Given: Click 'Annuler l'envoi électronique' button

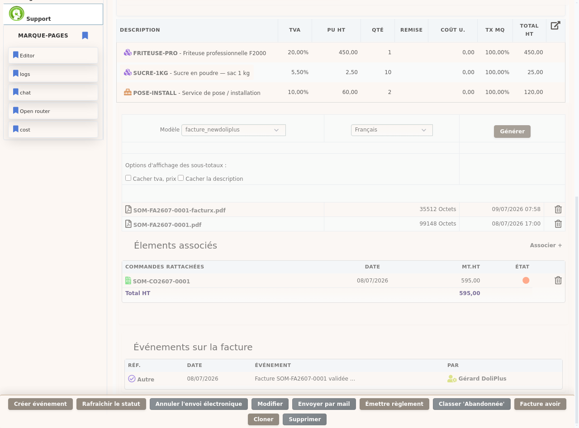Looking at the screenshot, I should tap(199, 404).
